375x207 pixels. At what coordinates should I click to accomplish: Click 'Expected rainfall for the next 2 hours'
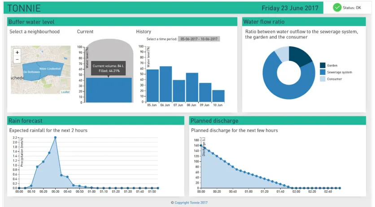pos(48,130)
